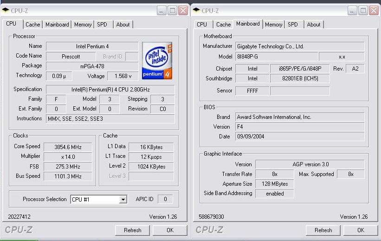Click the Sensor value FFFF
The height and width of the screenshot is (241, 381).
(252, 91)
